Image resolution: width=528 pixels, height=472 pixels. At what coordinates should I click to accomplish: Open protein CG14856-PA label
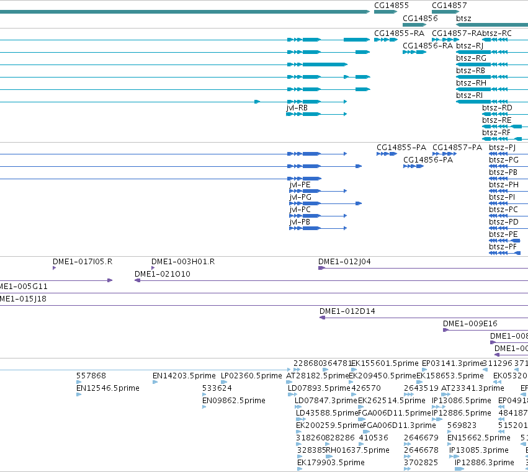point(428,160)
